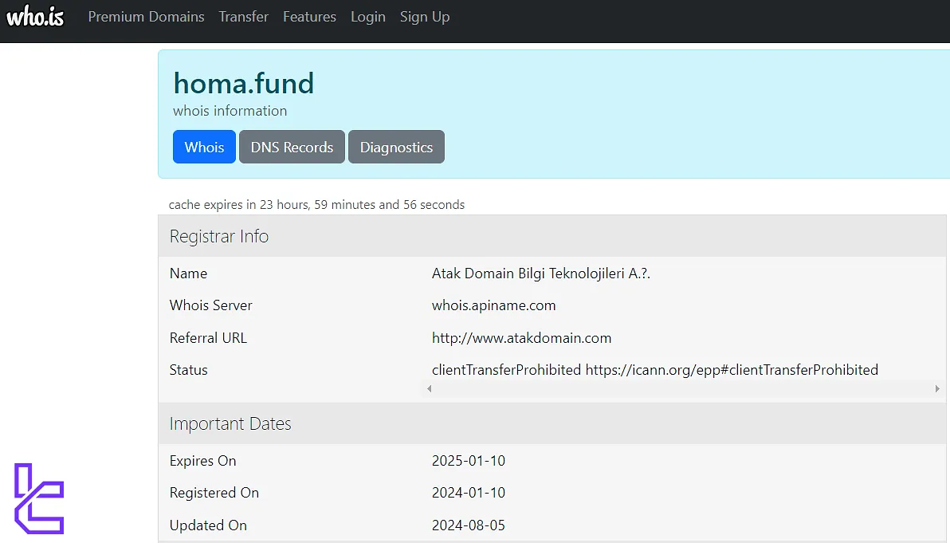Click the whois.apiname.com server value
This screenshot has width=950, height=543.
pos(493,305)
